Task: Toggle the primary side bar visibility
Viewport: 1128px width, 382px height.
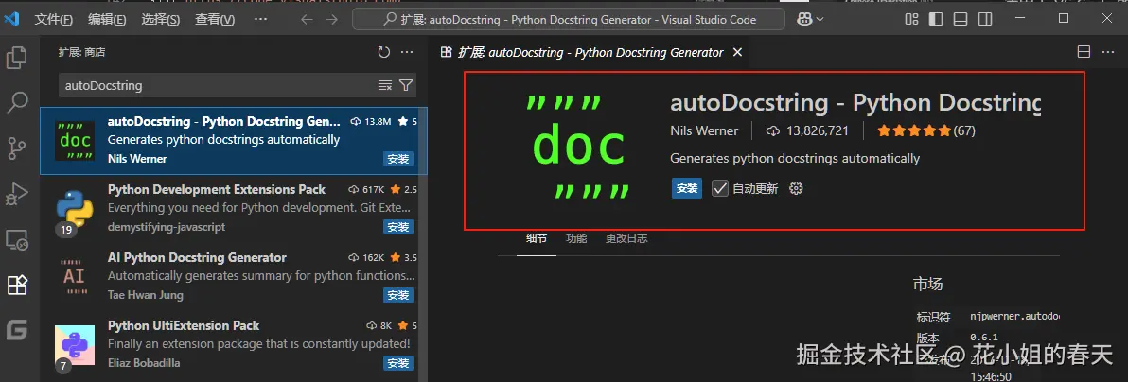Action: pos(936,20)
